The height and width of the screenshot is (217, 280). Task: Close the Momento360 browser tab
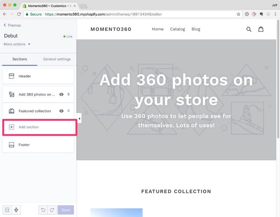click(75, 6)
